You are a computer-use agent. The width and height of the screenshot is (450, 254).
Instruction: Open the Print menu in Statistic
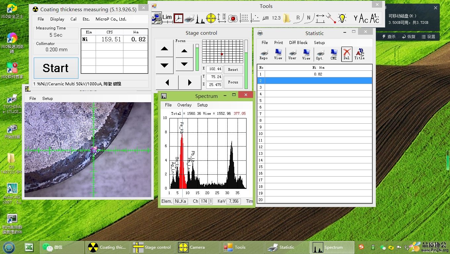279,42
